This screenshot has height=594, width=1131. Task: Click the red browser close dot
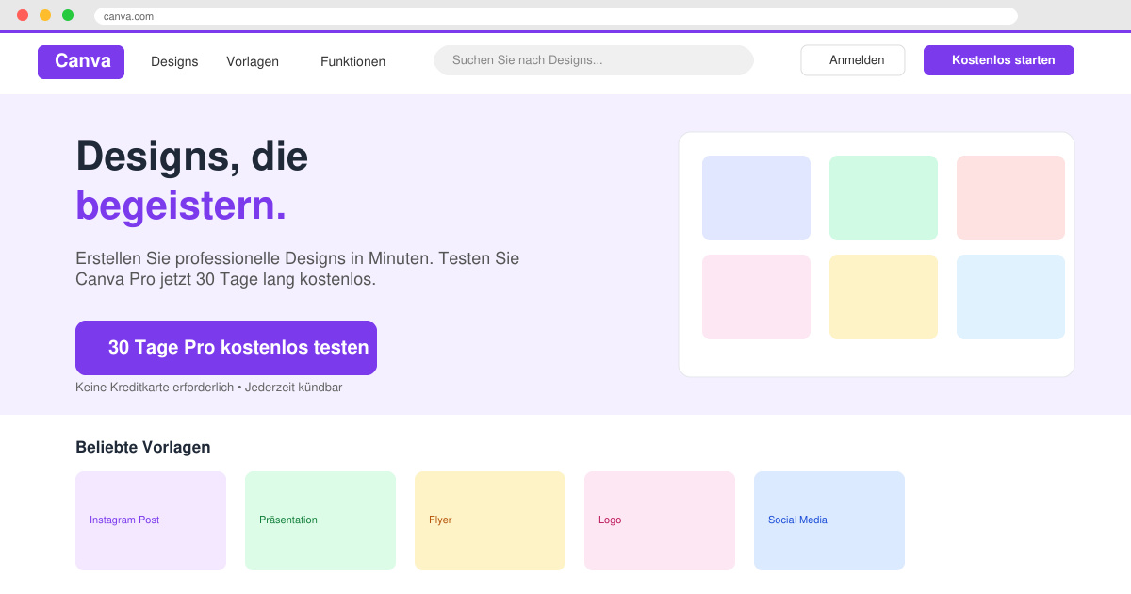pos(23,15)
